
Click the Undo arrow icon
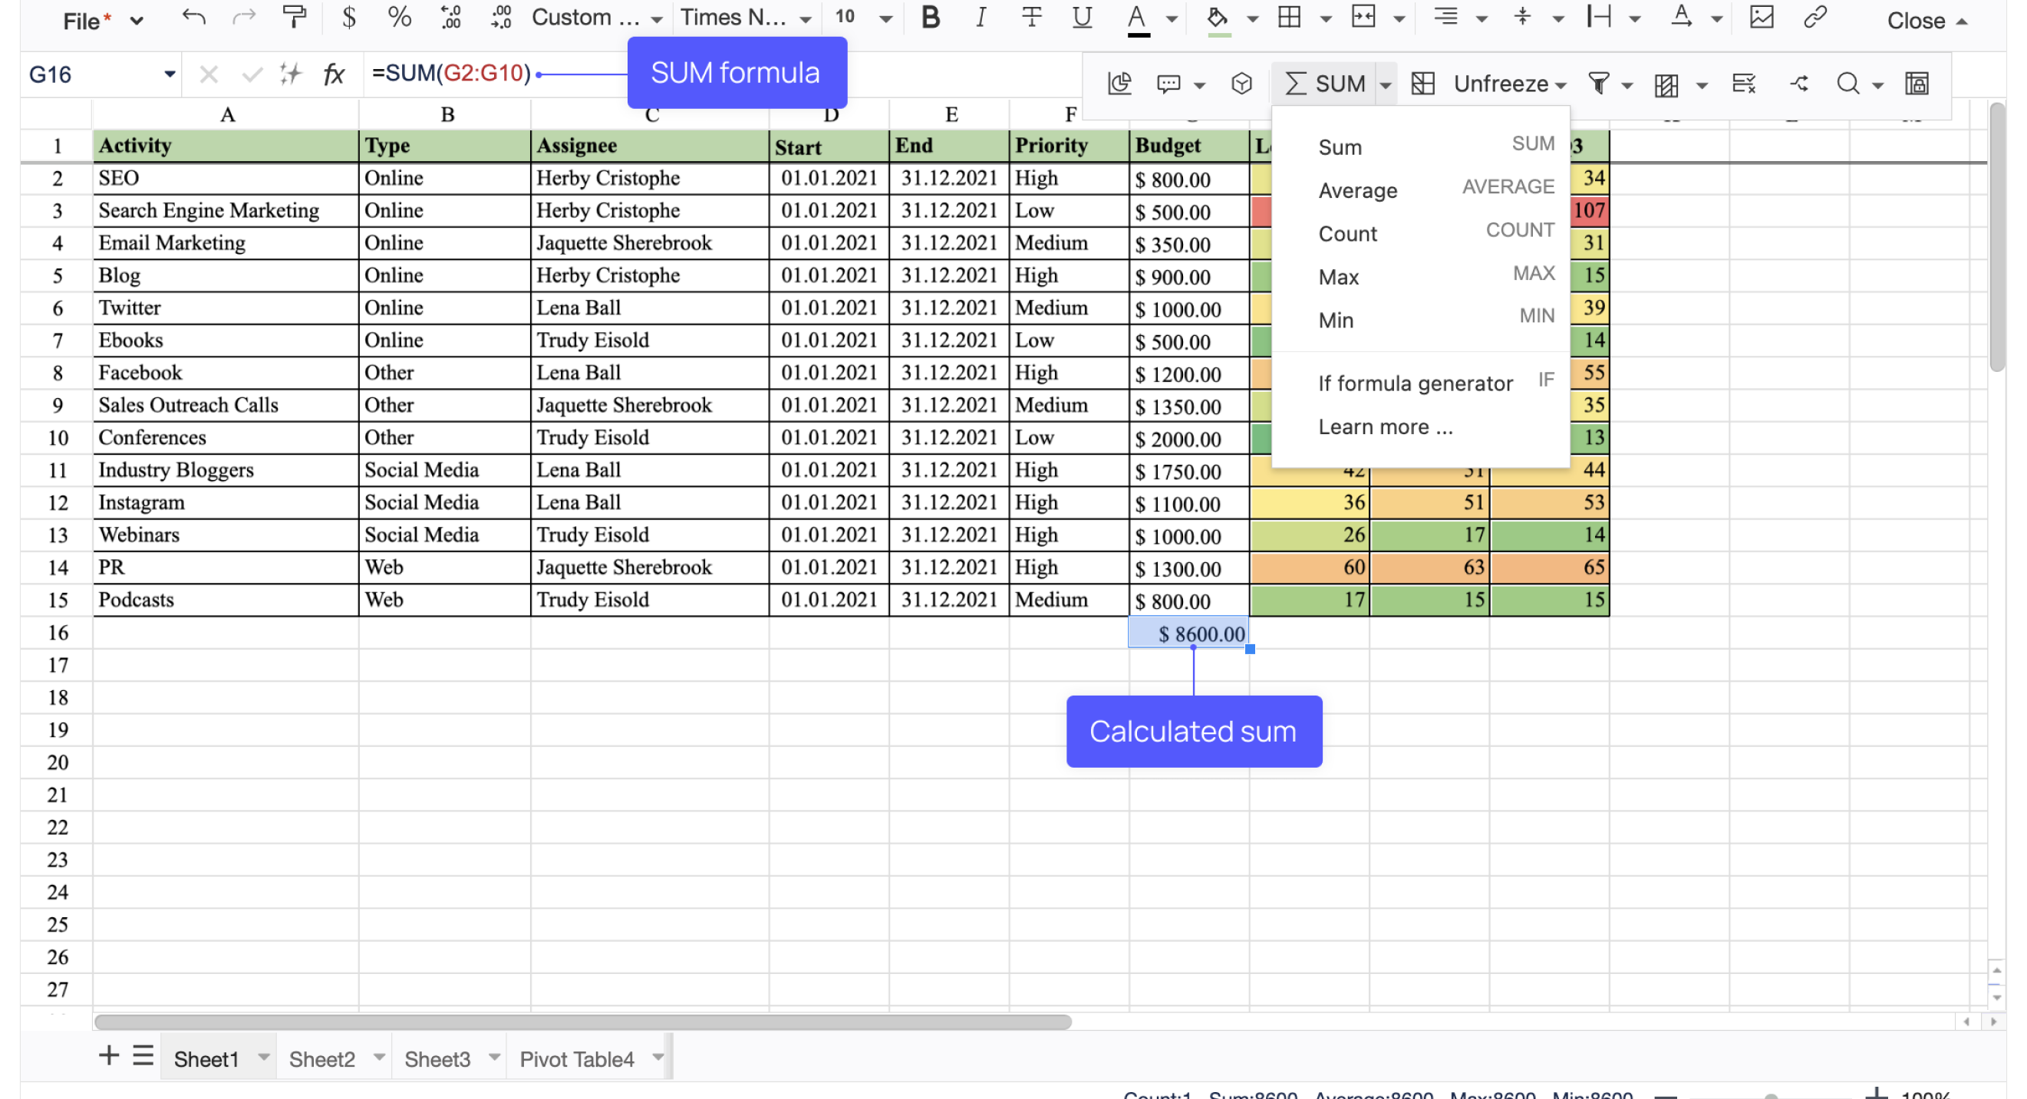click(193, 18)
